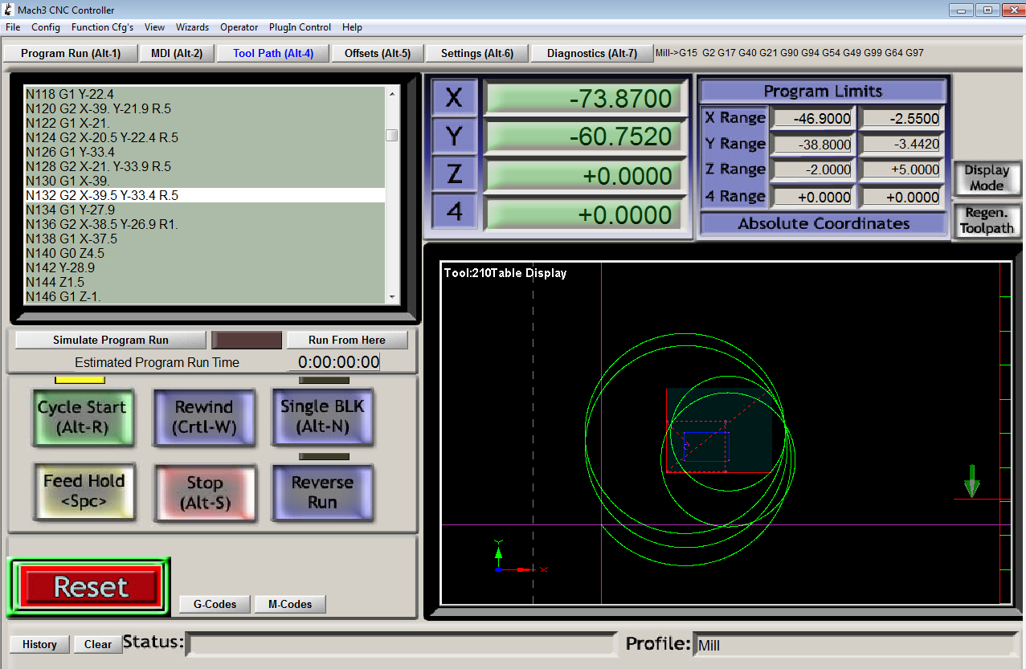Screen dimensions: 1026x669
Task: Open the Wizards menu
Action: [193, 27]
